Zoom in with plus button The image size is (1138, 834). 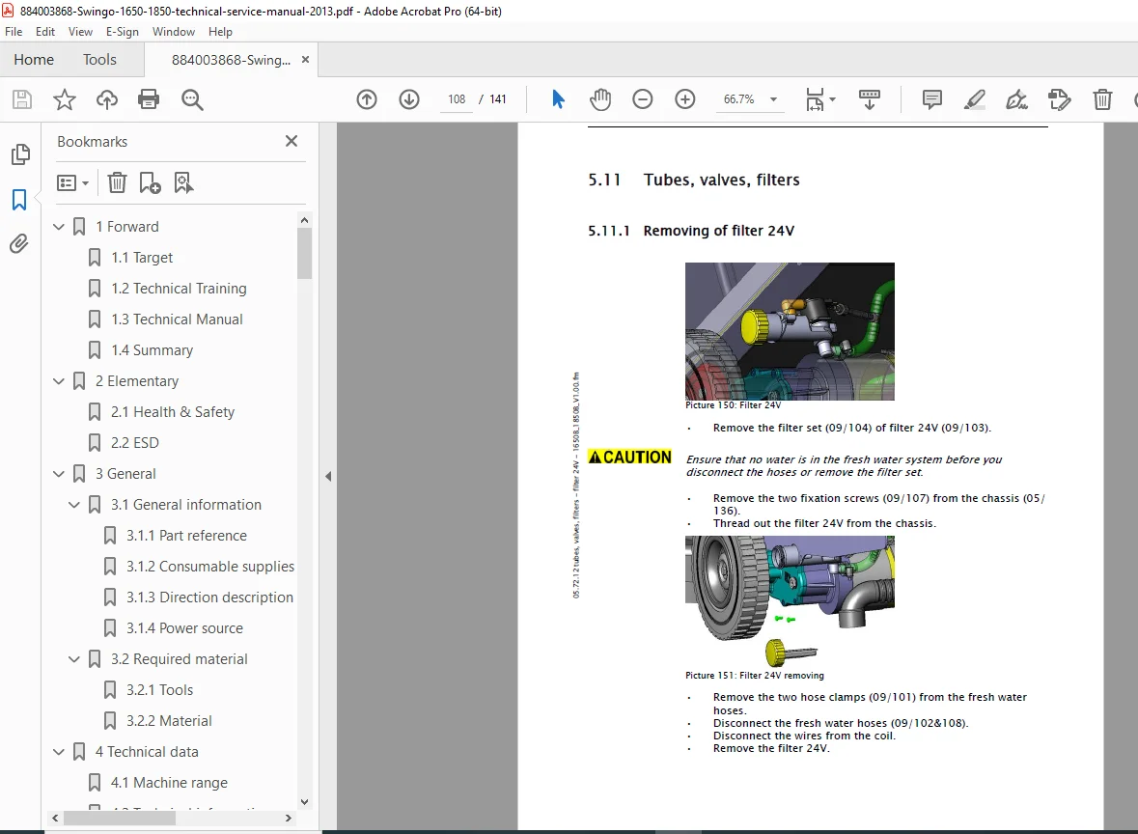pos(685,99)
